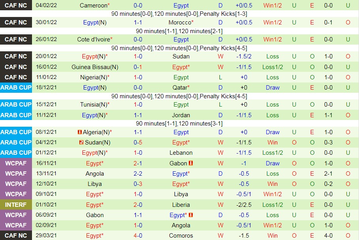Click red card icon beside Egypt, 06/09/21 row
This screenshot has width=359, height=240.
coord(190,215)
